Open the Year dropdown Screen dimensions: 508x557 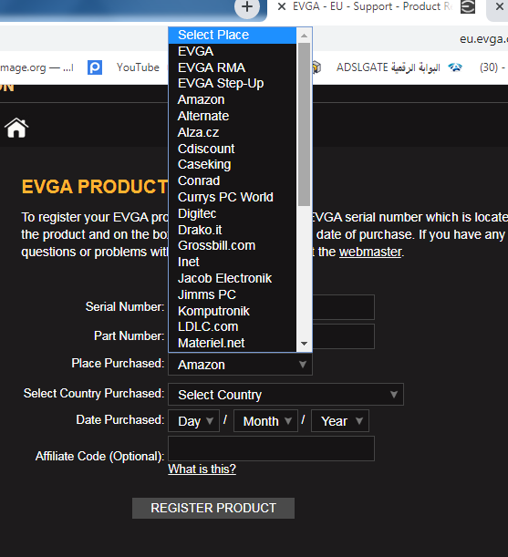click(340, 421)
